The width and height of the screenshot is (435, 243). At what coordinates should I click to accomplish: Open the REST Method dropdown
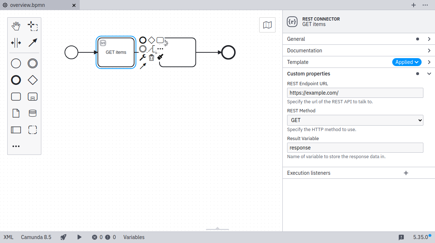point(355,120)
